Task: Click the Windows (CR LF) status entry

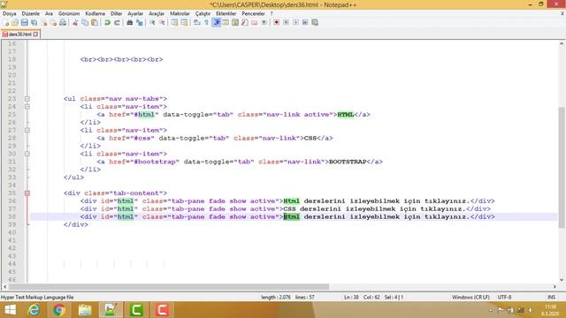Action: [x=470, y=297]
